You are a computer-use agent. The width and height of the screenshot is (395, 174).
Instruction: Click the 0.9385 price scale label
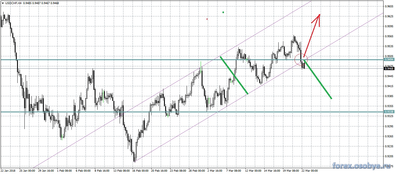pos(389,96)
